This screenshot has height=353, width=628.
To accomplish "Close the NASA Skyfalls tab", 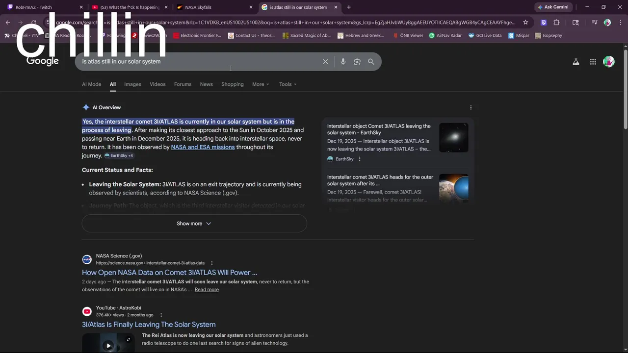I will tap(251, 7).
